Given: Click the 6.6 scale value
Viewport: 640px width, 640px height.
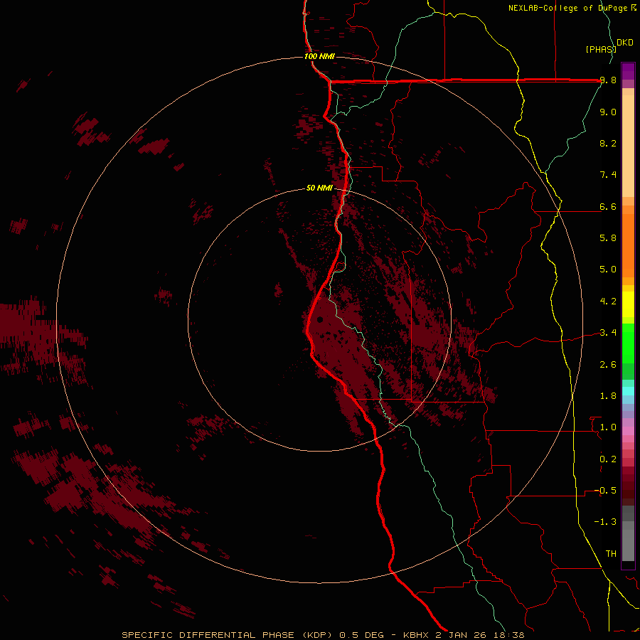Looking at the screenshot, I should click(608, 206).
